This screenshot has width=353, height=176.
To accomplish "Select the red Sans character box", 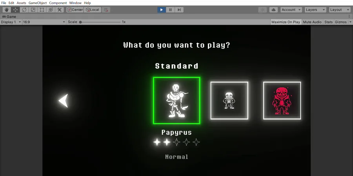I will click(x=282, y=101).
